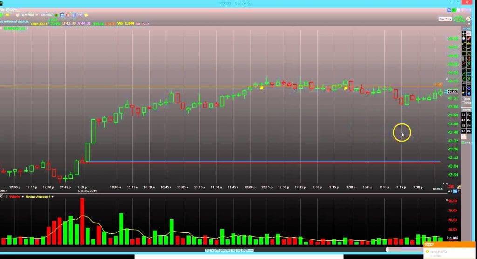The width and height of the screenshot is (477, 259).
Task: Switch to board #8
Action: click(469, 131)
